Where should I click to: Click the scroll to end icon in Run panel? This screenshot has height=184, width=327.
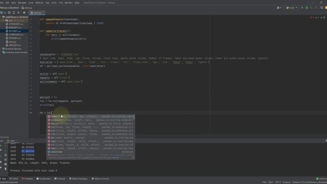[6, 159]
